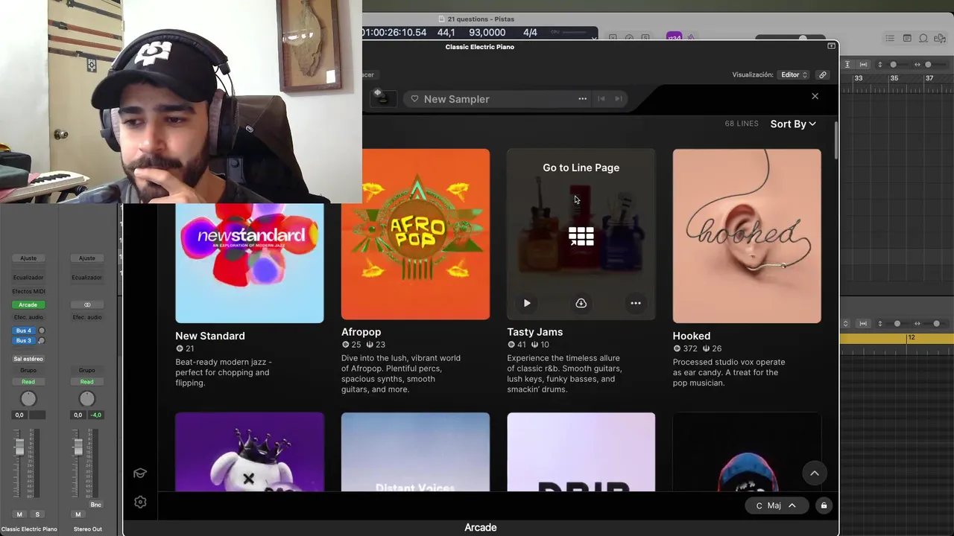Click the Bnc bounce button

click(x=95, y=505)
